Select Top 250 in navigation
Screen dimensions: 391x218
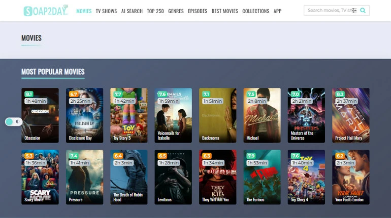point(155,11)
